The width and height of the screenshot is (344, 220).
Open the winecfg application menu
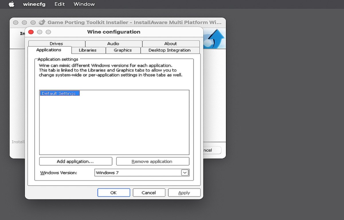pos(34,4)
